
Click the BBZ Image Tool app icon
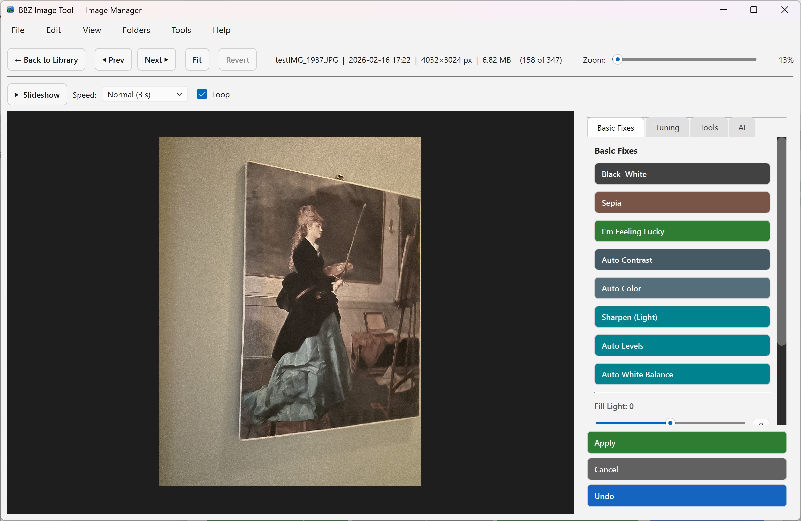(x=10, y=10)
